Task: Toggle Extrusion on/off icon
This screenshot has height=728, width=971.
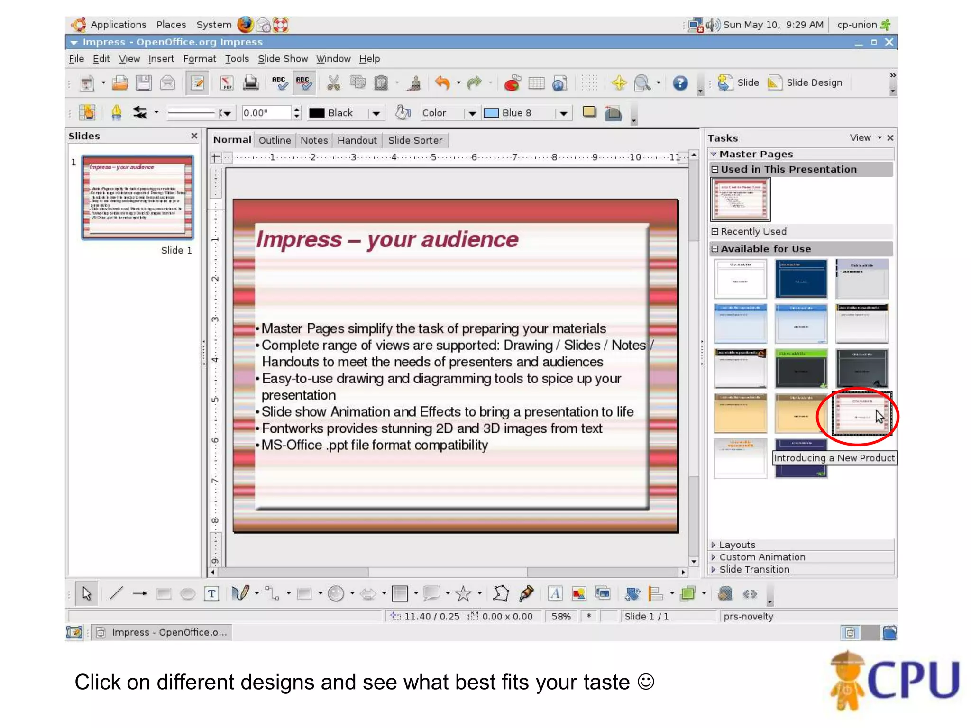Action: click(x=725, y=593)
